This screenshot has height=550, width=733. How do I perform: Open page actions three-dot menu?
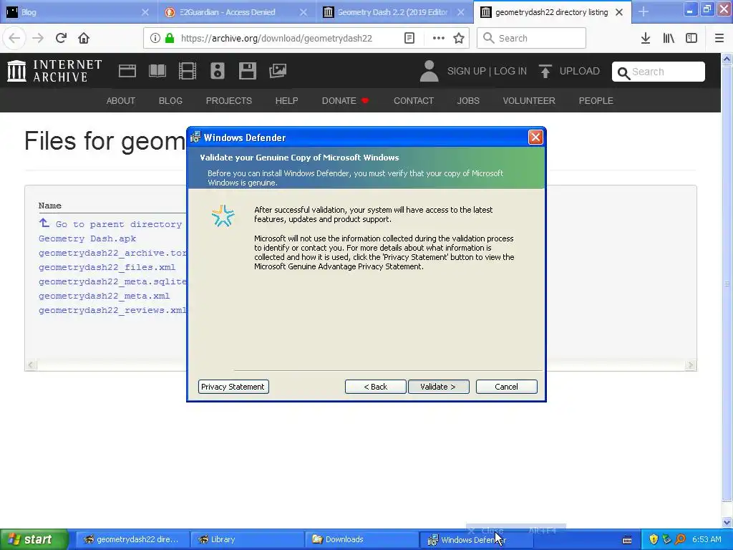439,39
